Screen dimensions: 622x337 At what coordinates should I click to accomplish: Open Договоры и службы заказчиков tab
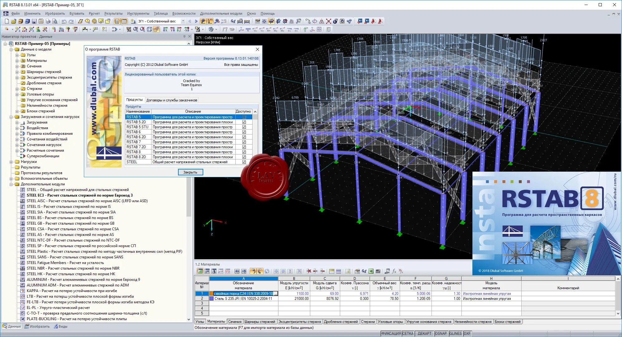(x=171, y=100)
